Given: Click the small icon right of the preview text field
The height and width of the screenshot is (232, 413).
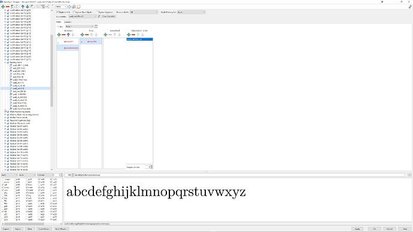Looking at the screenshot, I should (x=409, y=175).
